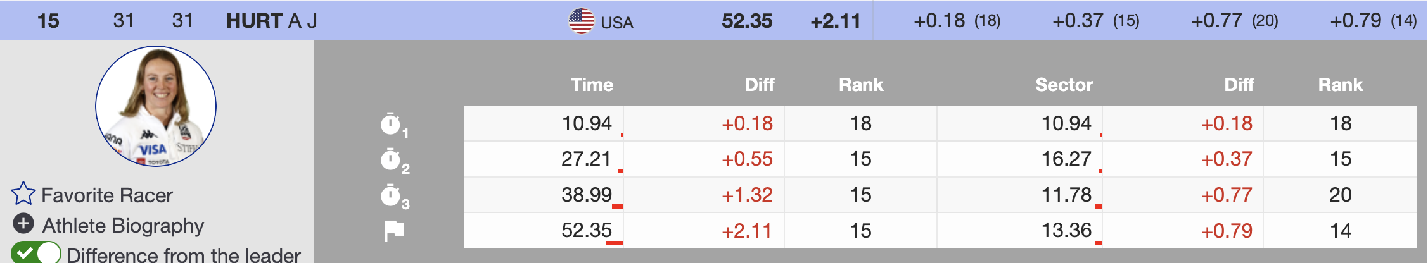
Task: Click the finish flag icon
Action: tap(394, 231)
